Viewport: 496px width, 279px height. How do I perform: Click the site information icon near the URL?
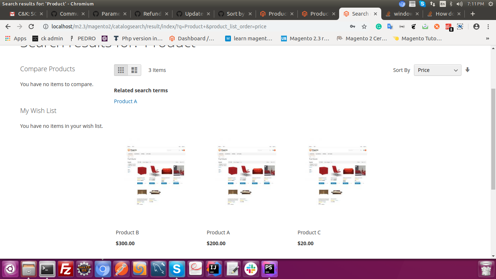[46, 27]
